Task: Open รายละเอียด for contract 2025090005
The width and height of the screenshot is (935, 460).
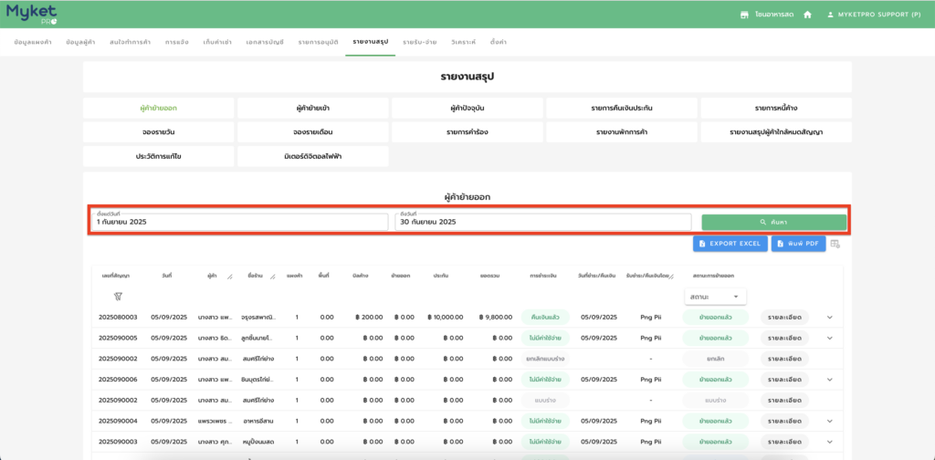Action: coord(784,338)
